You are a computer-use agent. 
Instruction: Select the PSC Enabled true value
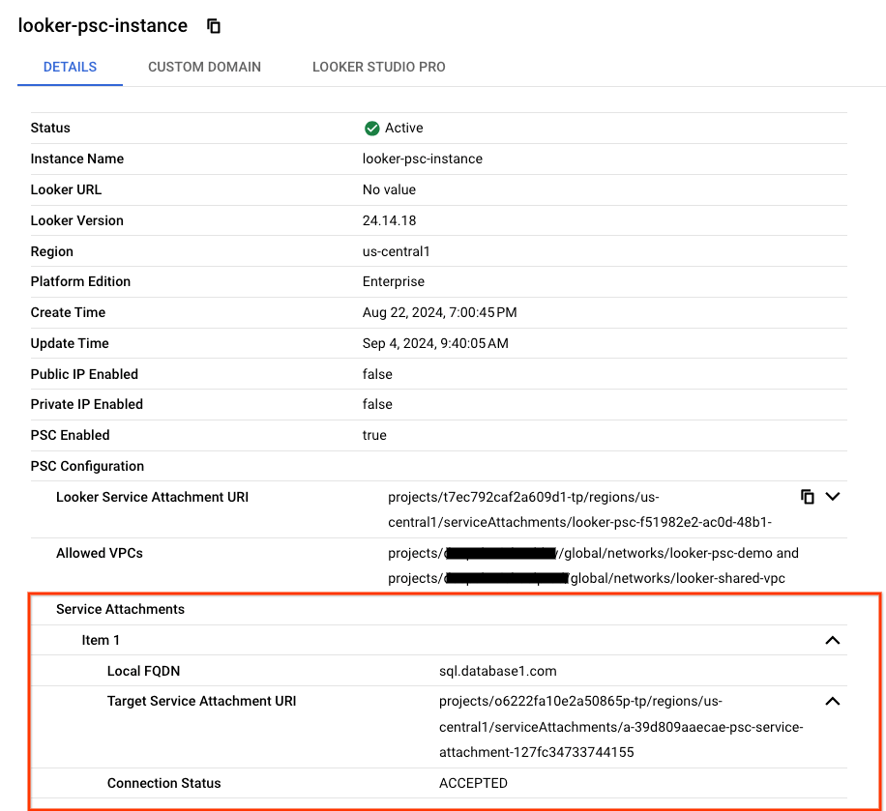[x=374, y=435]
